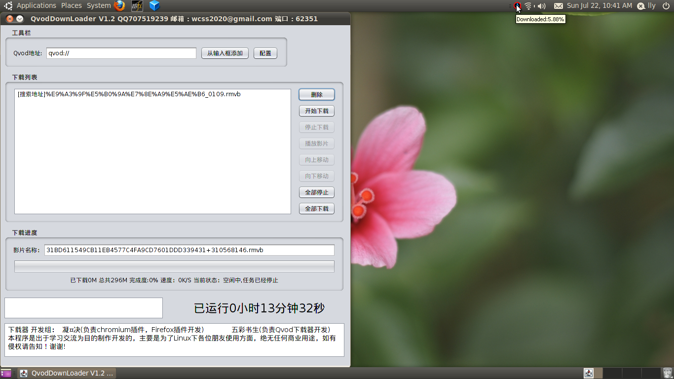Screen dimensions: 674x379
Task: Click the 播放影片 play movie button
Action: pos(317,144)
